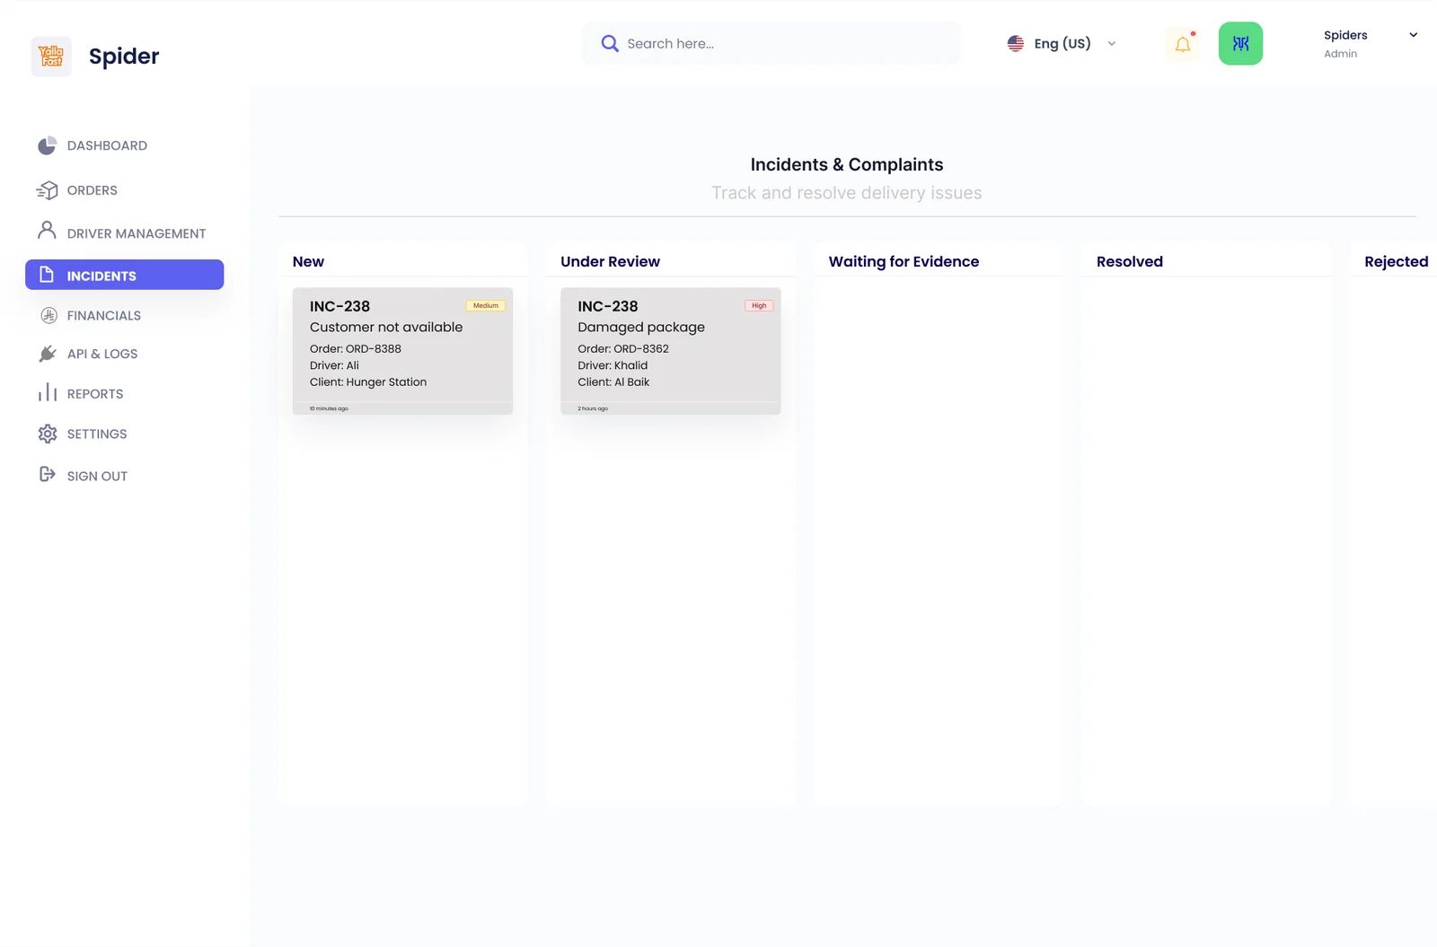Expand the Spiders Admin account chevron
The image size is (1437, 947).
(1413, 35)
